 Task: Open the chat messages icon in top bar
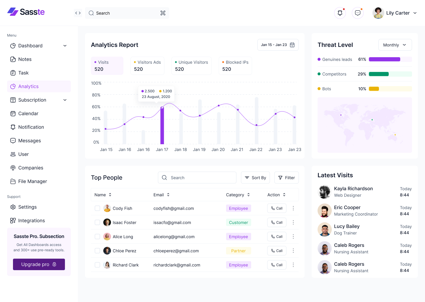pyautogui.click(x=357, y=13)
